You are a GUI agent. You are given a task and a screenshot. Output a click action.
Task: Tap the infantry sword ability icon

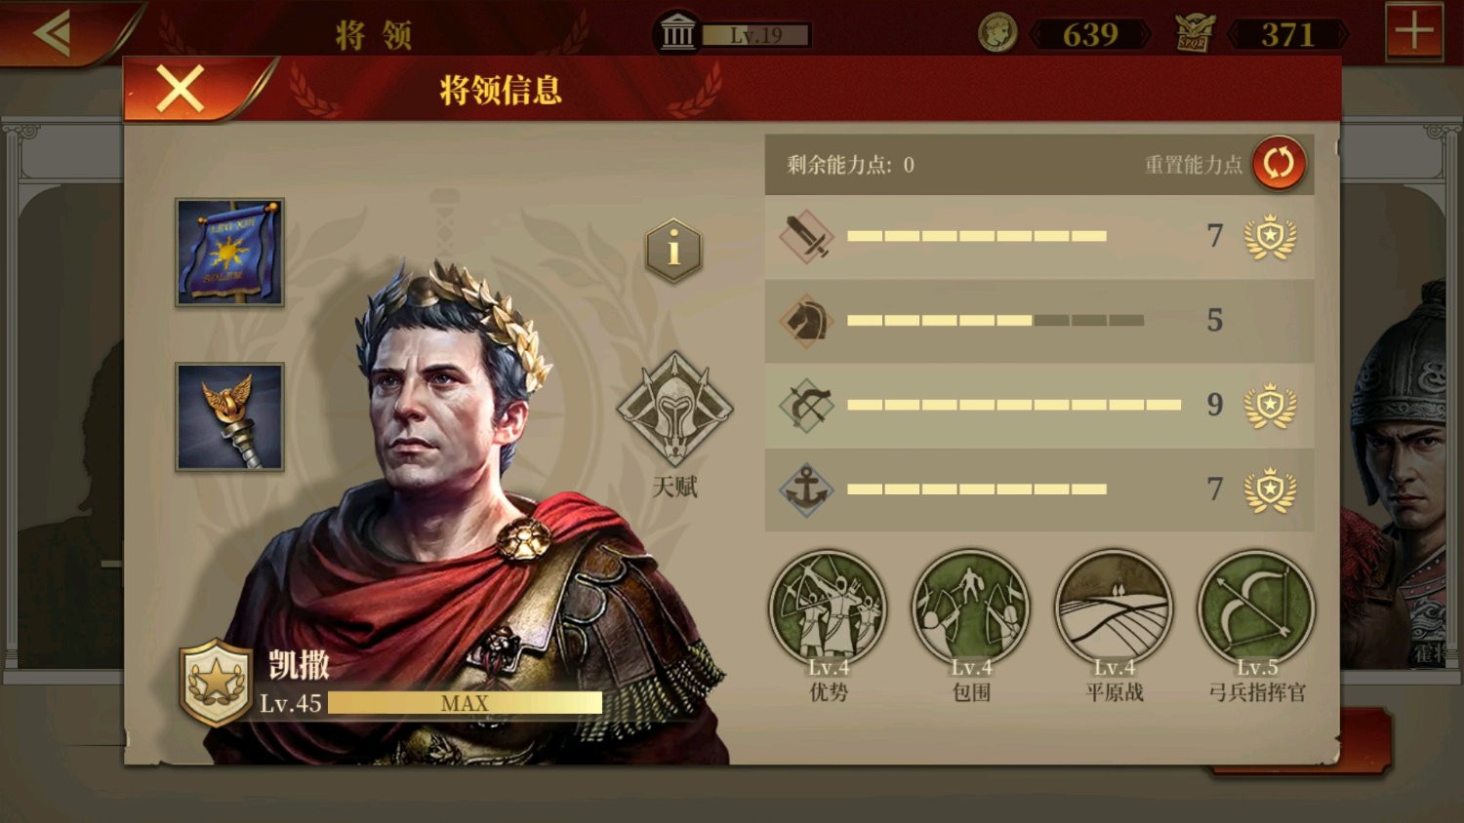tap(806, 236)
